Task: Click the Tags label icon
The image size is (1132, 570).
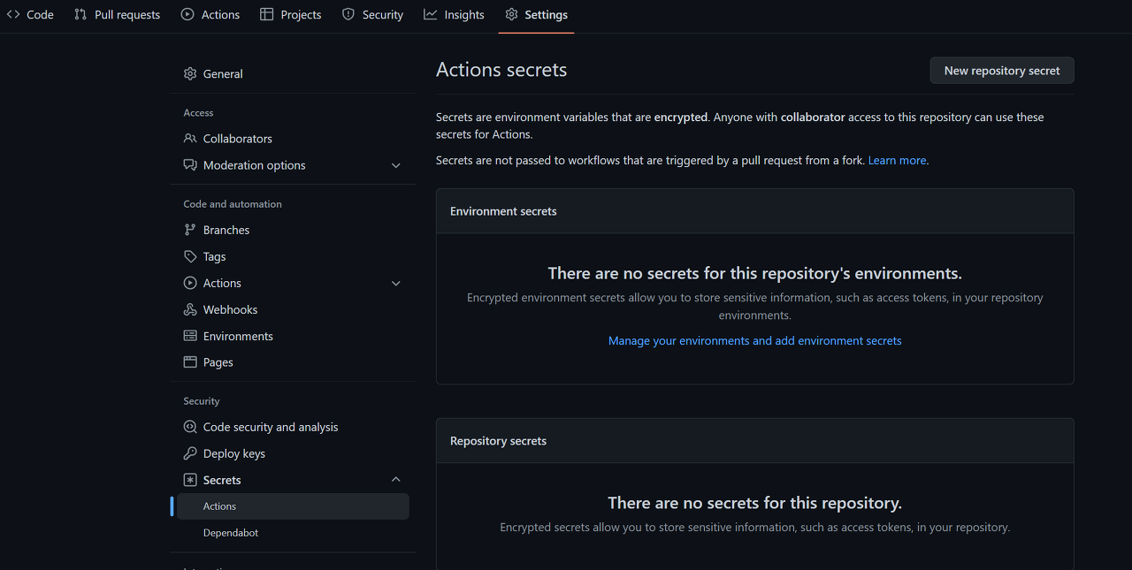Action: 190,256
